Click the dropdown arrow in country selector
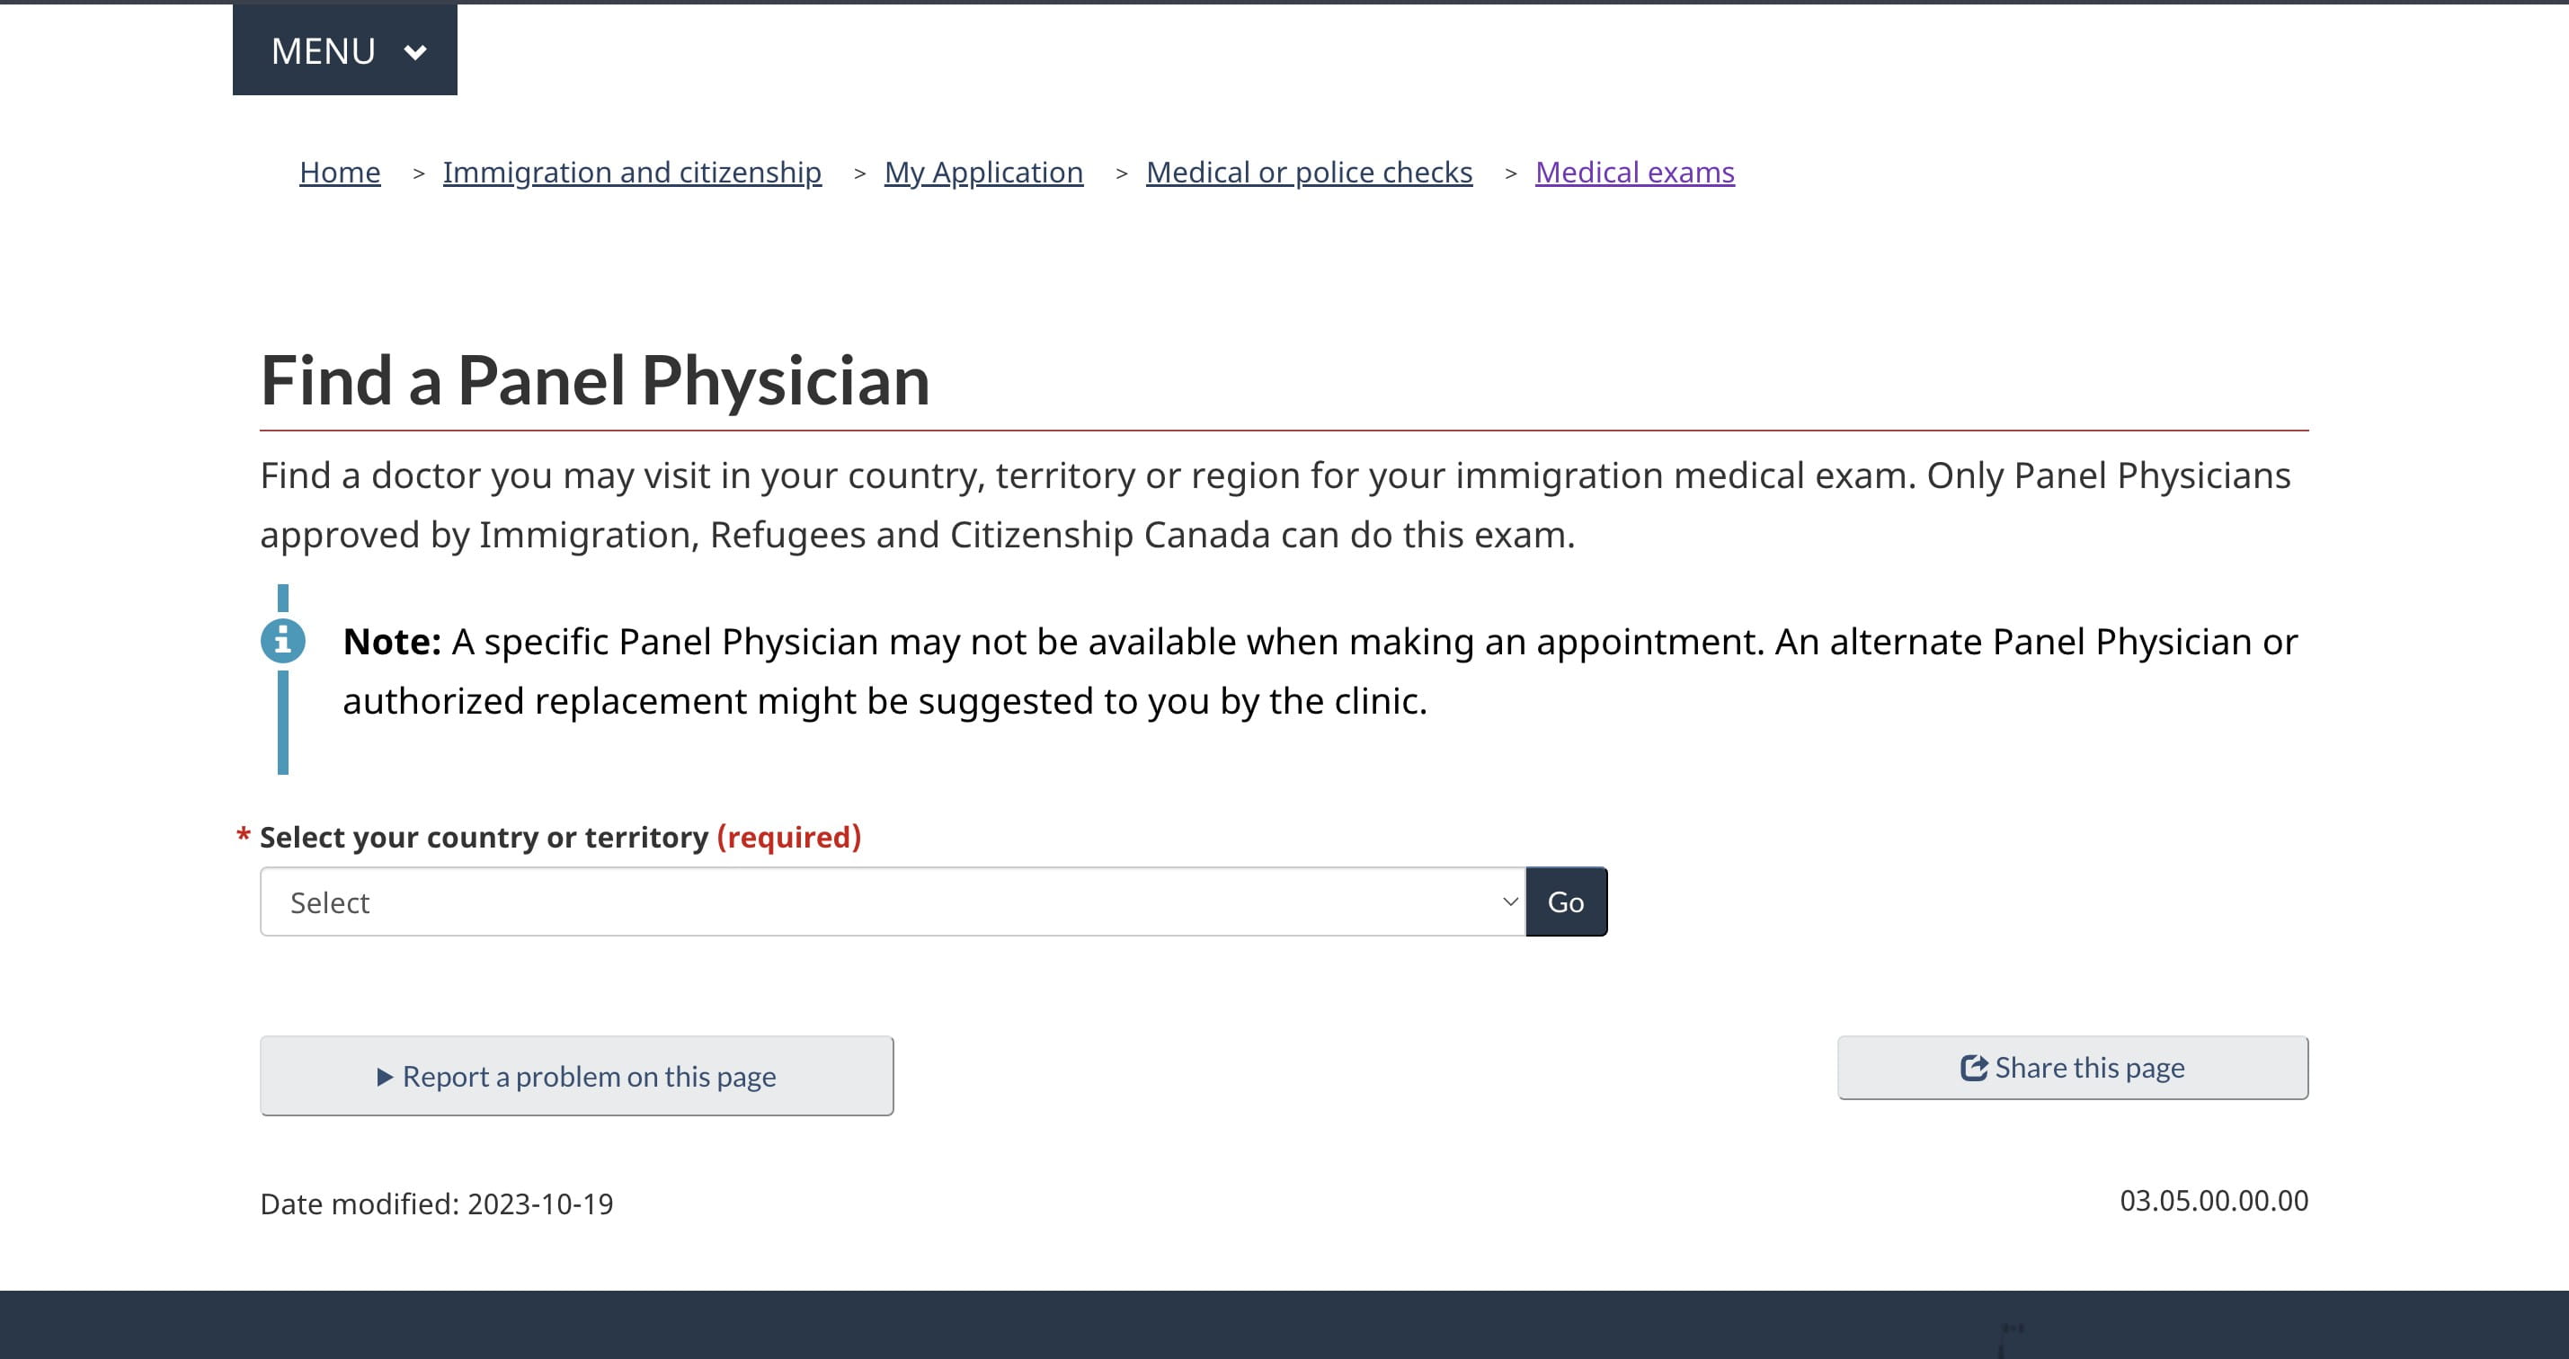The image size is (2569, 1359). pyautogui.click(x=1510, y=902)
